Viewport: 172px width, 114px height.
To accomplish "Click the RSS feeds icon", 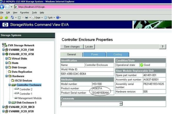I will point(19,17).
